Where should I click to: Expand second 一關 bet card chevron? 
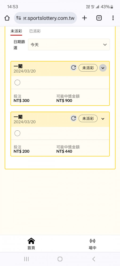[103, 119]
